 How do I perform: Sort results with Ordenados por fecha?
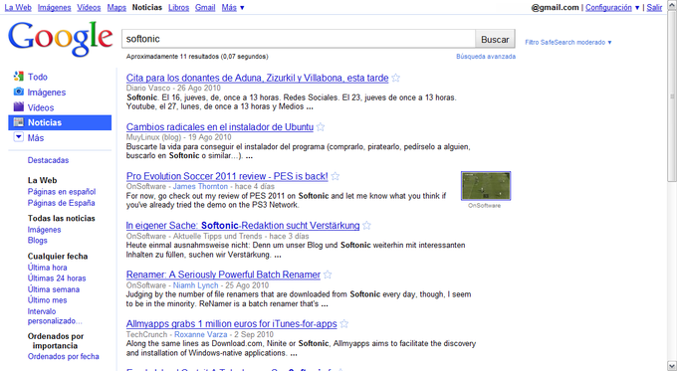click(64, 356)
